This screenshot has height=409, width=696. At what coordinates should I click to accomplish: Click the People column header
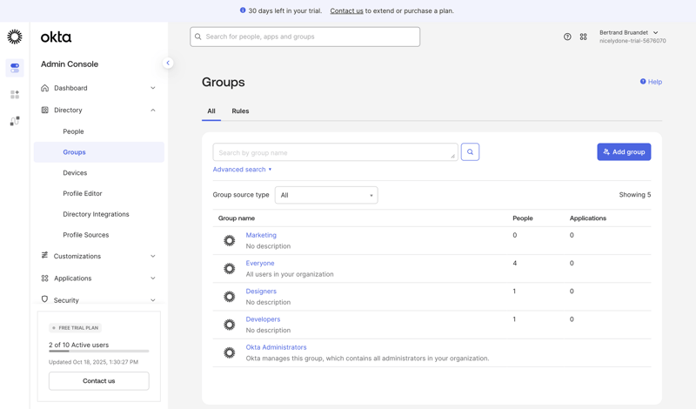pyautogui.click(x=523, y=218)
